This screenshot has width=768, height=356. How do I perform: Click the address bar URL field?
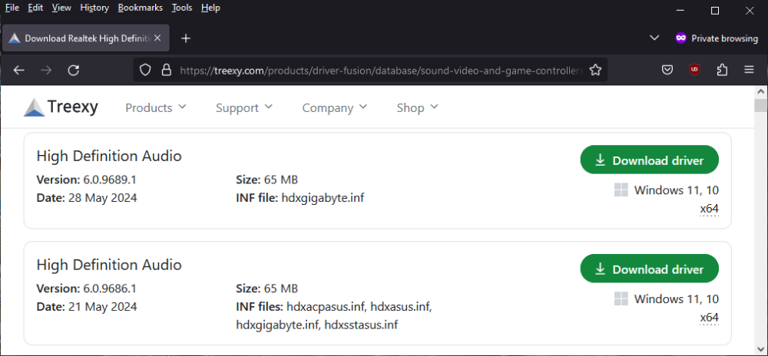[x=376, y=70]
